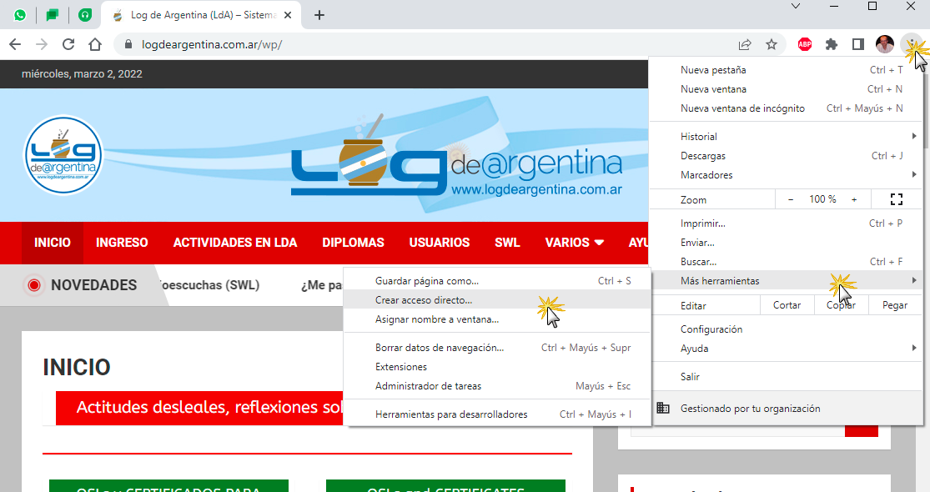Expand the Historial submenu
The width and height of the screenshot is (930, 492).
click(x=787, y=136)
